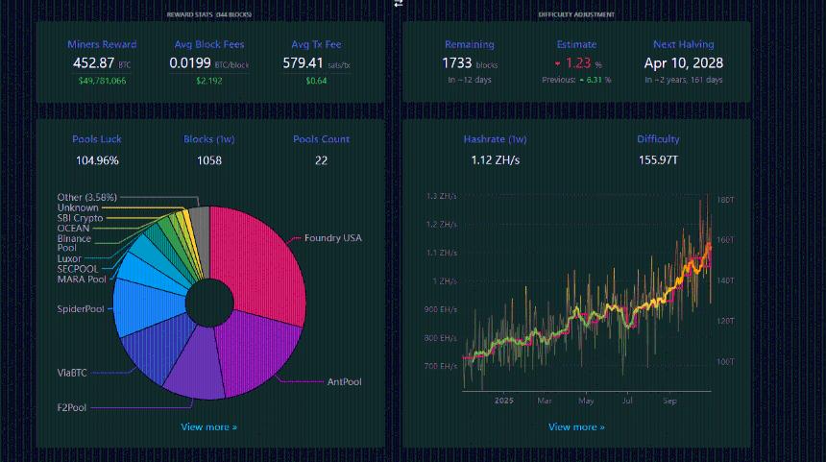Click the Estimate difficulty percentage value

pos(576,63)
